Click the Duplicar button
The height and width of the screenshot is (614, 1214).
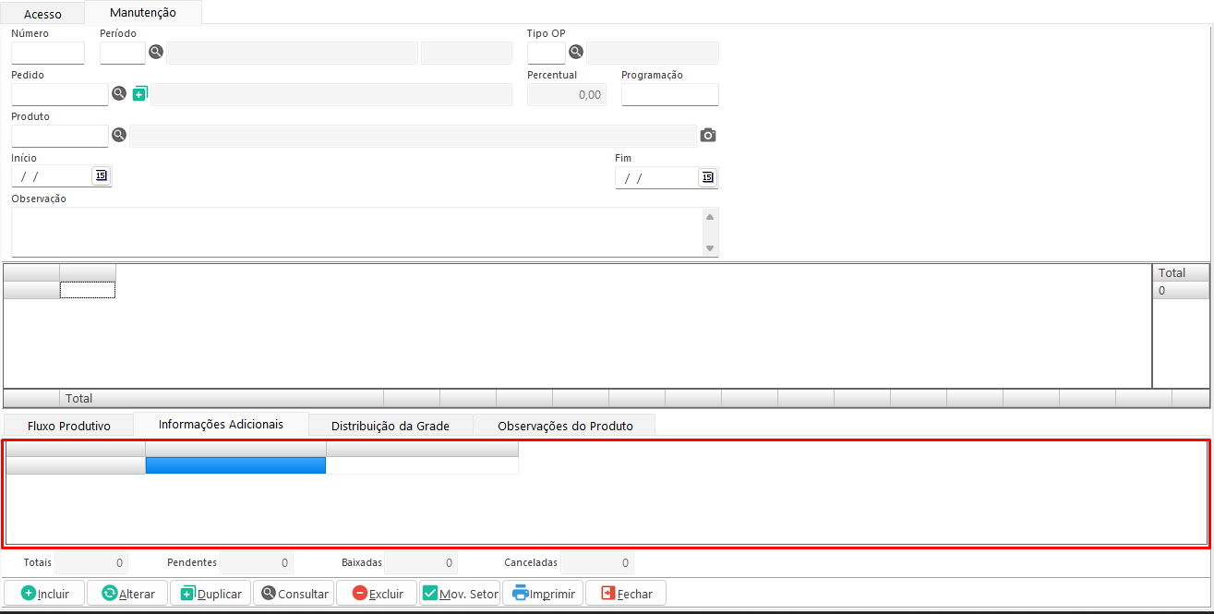point(211,594)
